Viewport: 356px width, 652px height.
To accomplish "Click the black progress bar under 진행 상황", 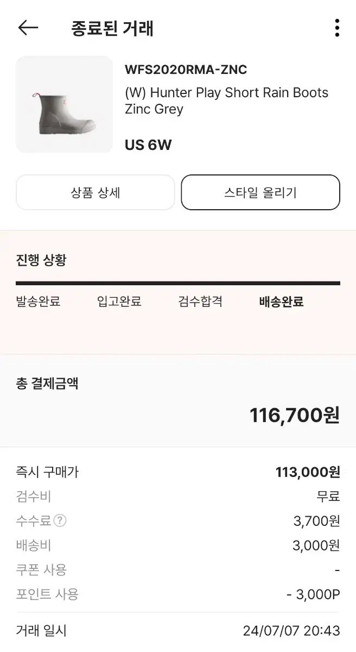I will 178,283.
